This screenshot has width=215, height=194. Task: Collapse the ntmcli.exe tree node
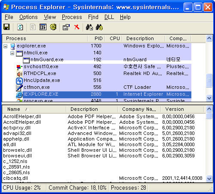click(12, 53)
